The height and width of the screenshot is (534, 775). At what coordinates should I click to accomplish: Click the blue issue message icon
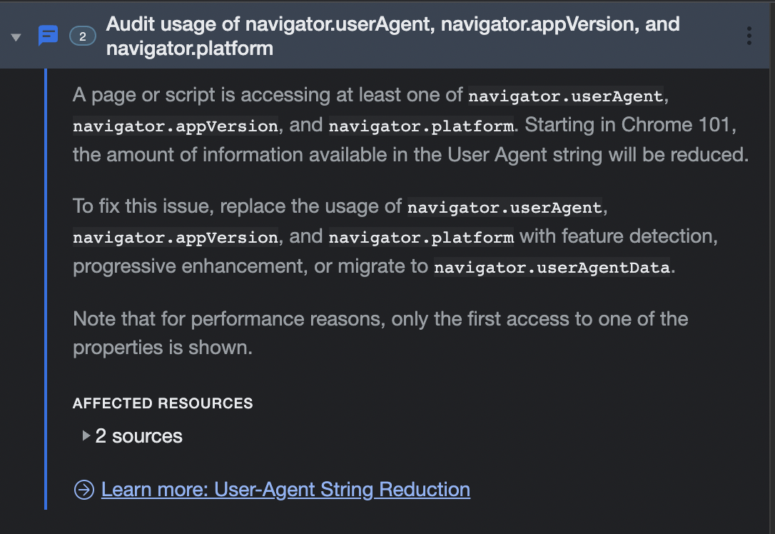point(49,36)
